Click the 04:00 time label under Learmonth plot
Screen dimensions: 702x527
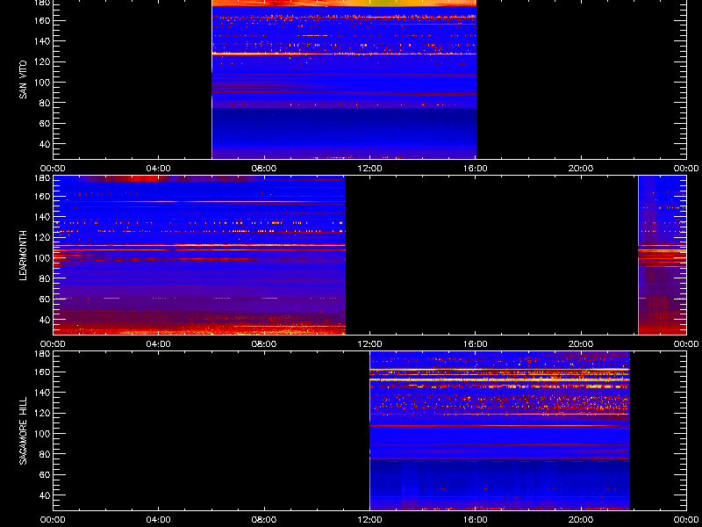[x=159, y=344]
